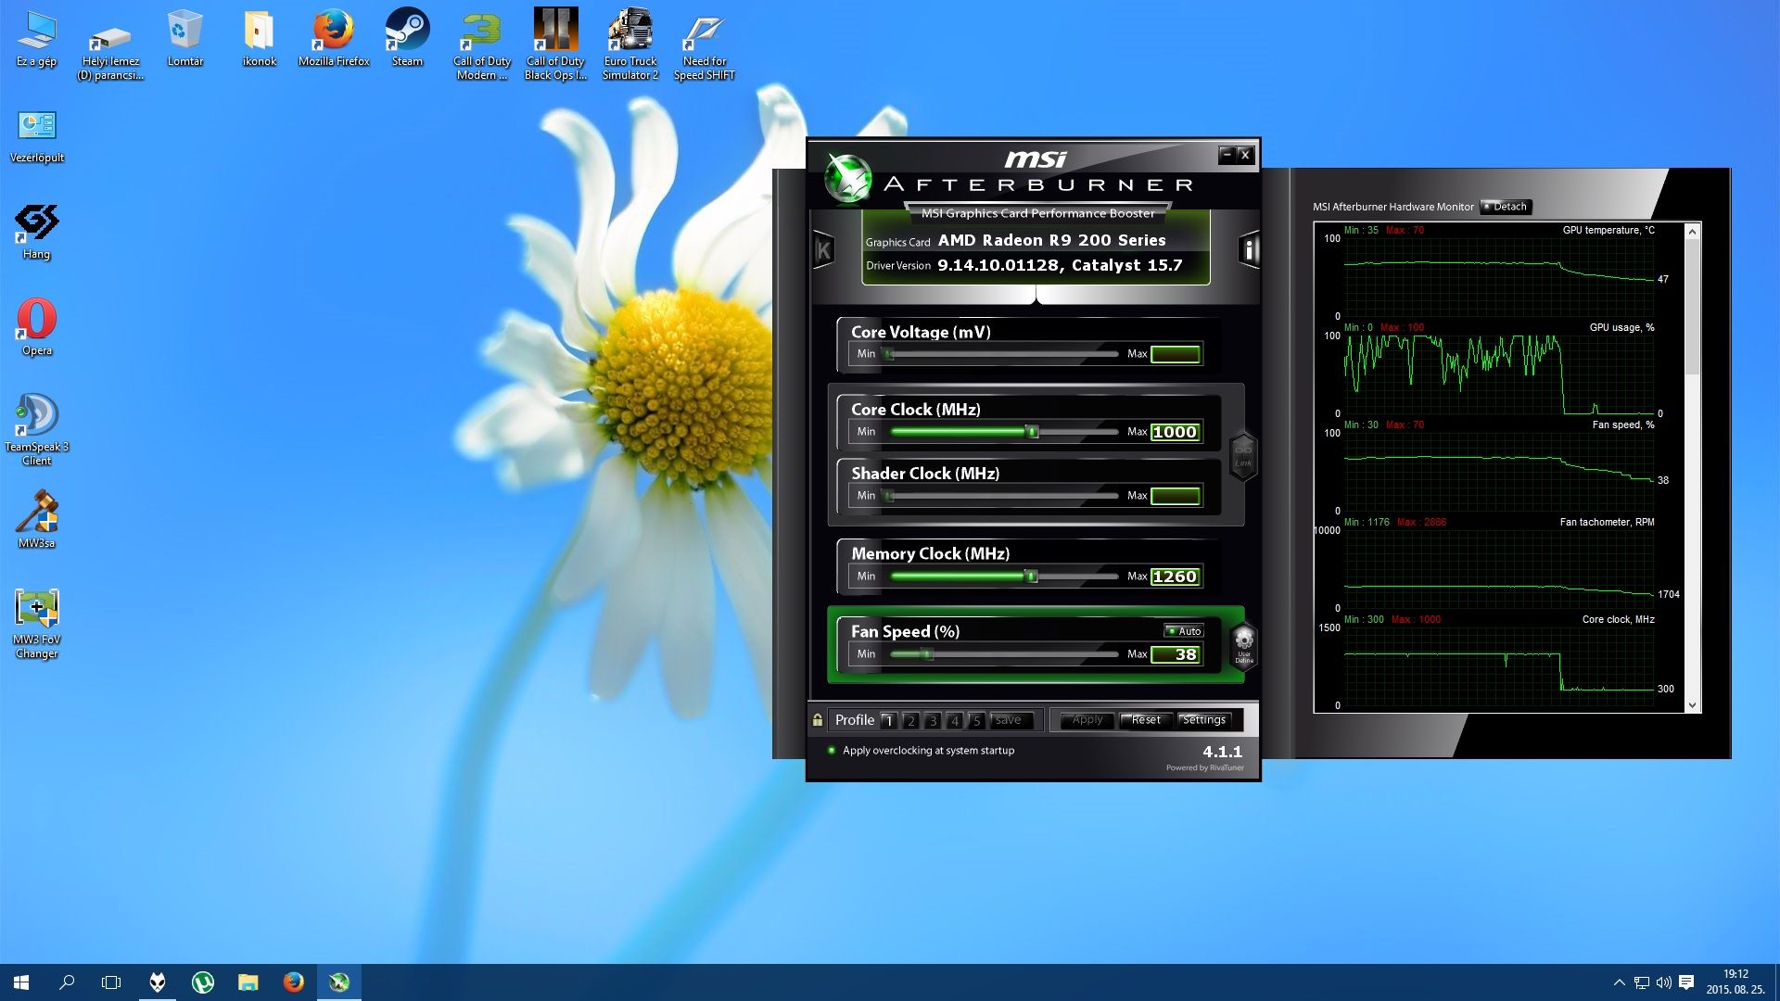Select Call of Duty Modern desktop shortcut
The image size is (1780, 1001).
(481, 44)
